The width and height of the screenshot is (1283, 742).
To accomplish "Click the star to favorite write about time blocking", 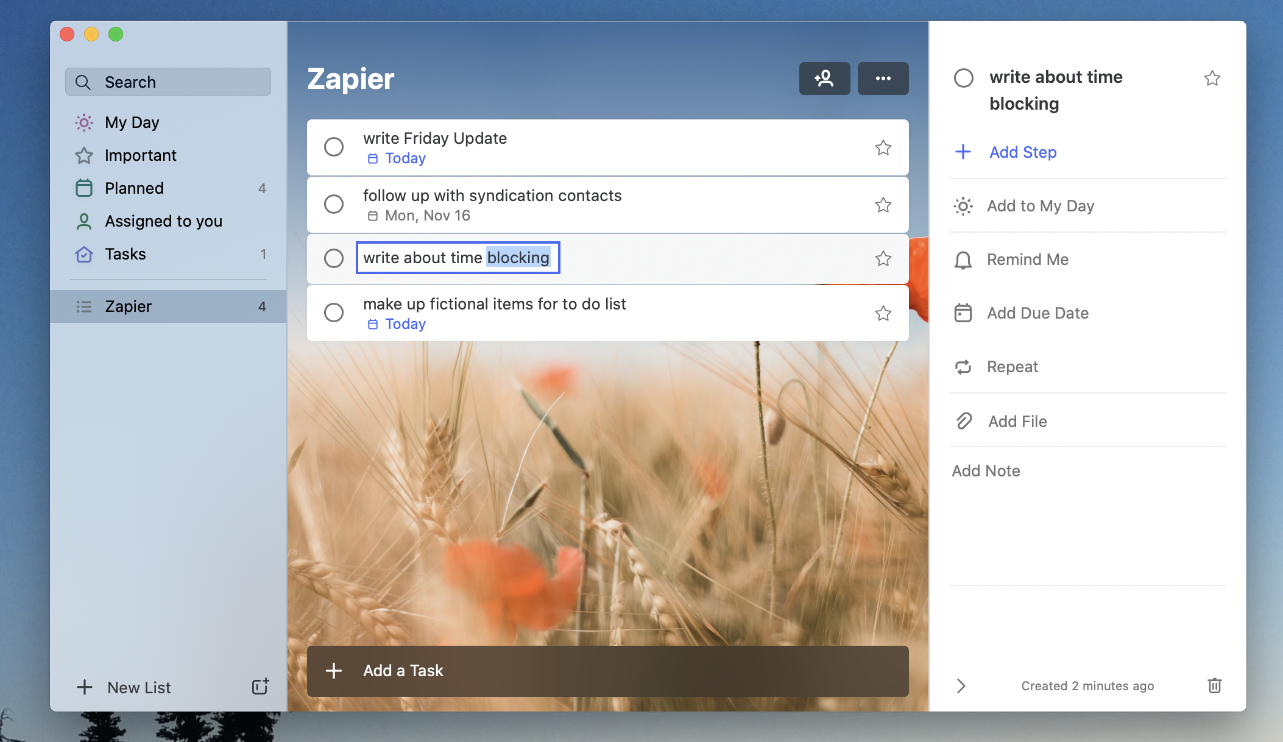I will 883,258.
